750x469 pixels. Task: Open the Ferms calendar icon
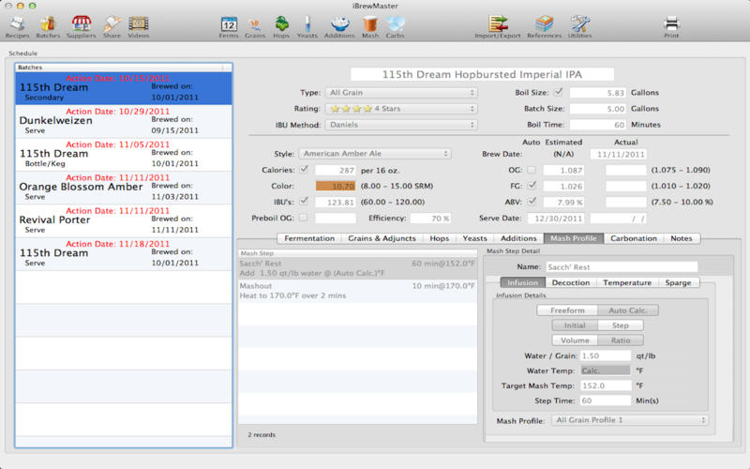pos(229,23)
